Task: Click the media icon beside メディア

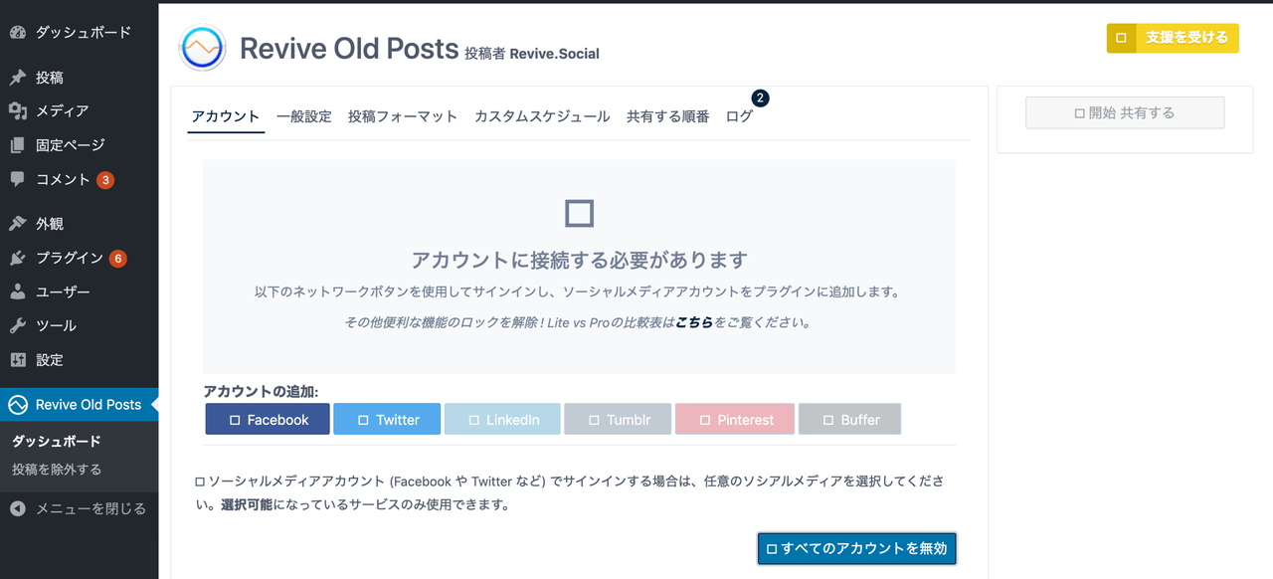Action: pos(17,111)
